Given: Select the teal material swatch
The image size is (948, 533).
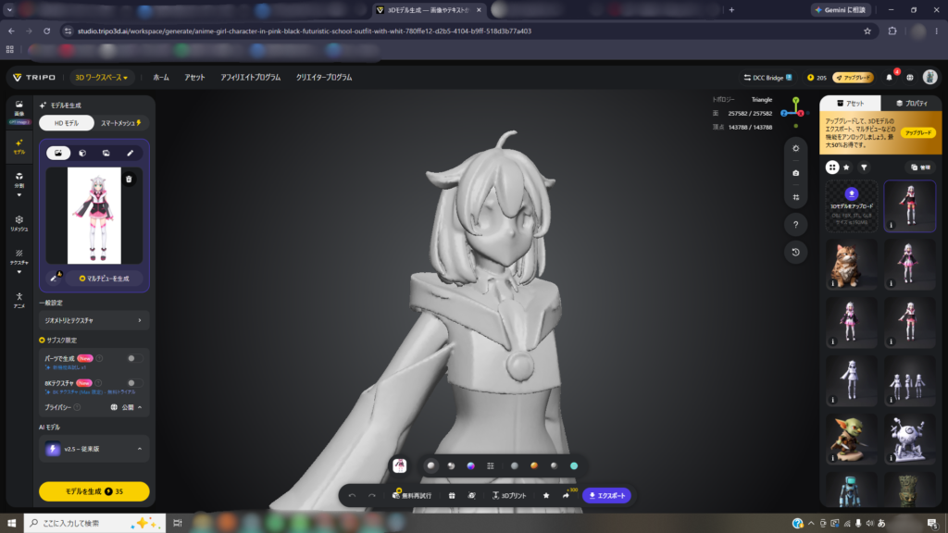Looking at the screenshot, I should [574, 466].
